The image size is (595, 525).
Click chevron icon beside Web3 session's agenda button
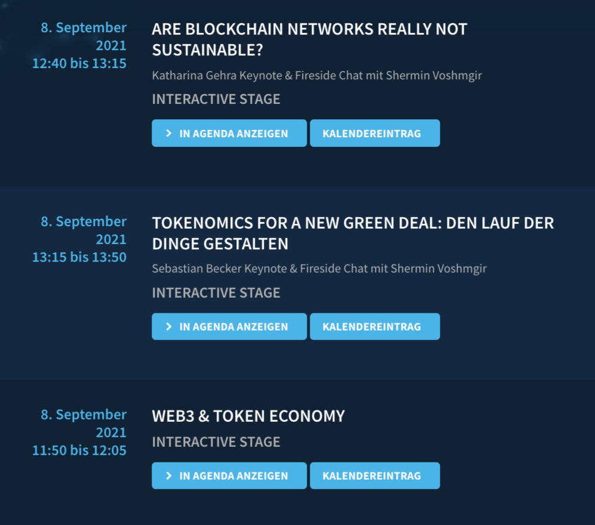click(x=169, y=476)
